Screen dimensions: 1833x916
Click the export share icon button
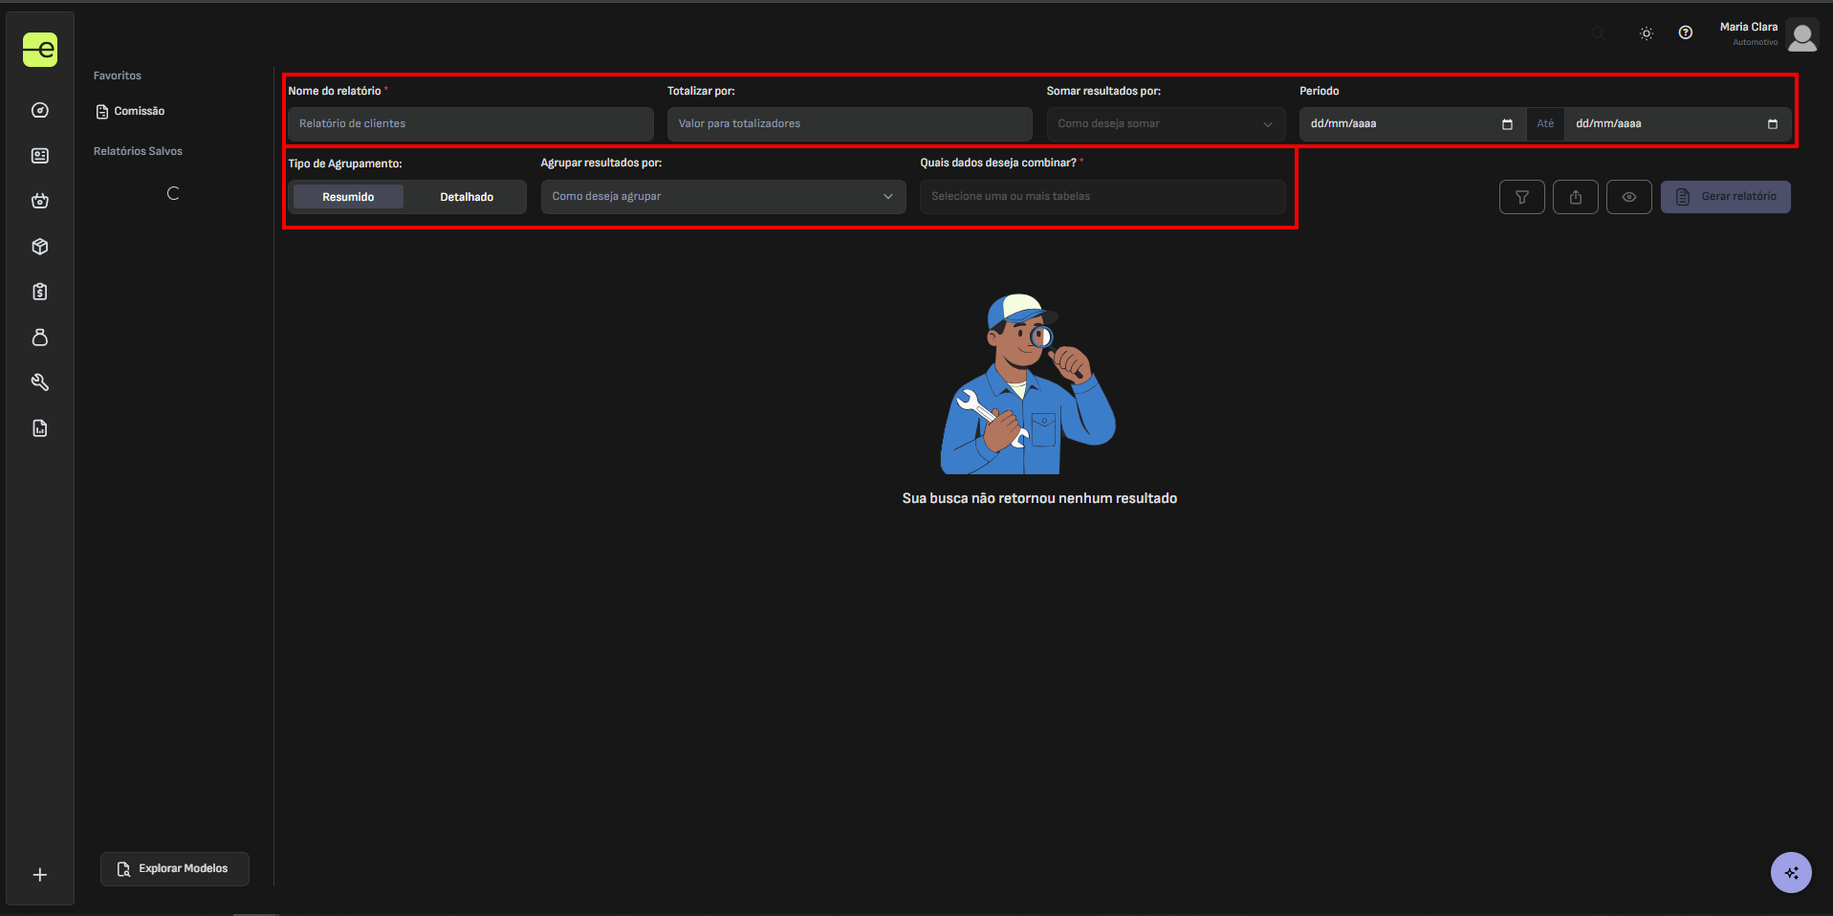coord(1575,197)
